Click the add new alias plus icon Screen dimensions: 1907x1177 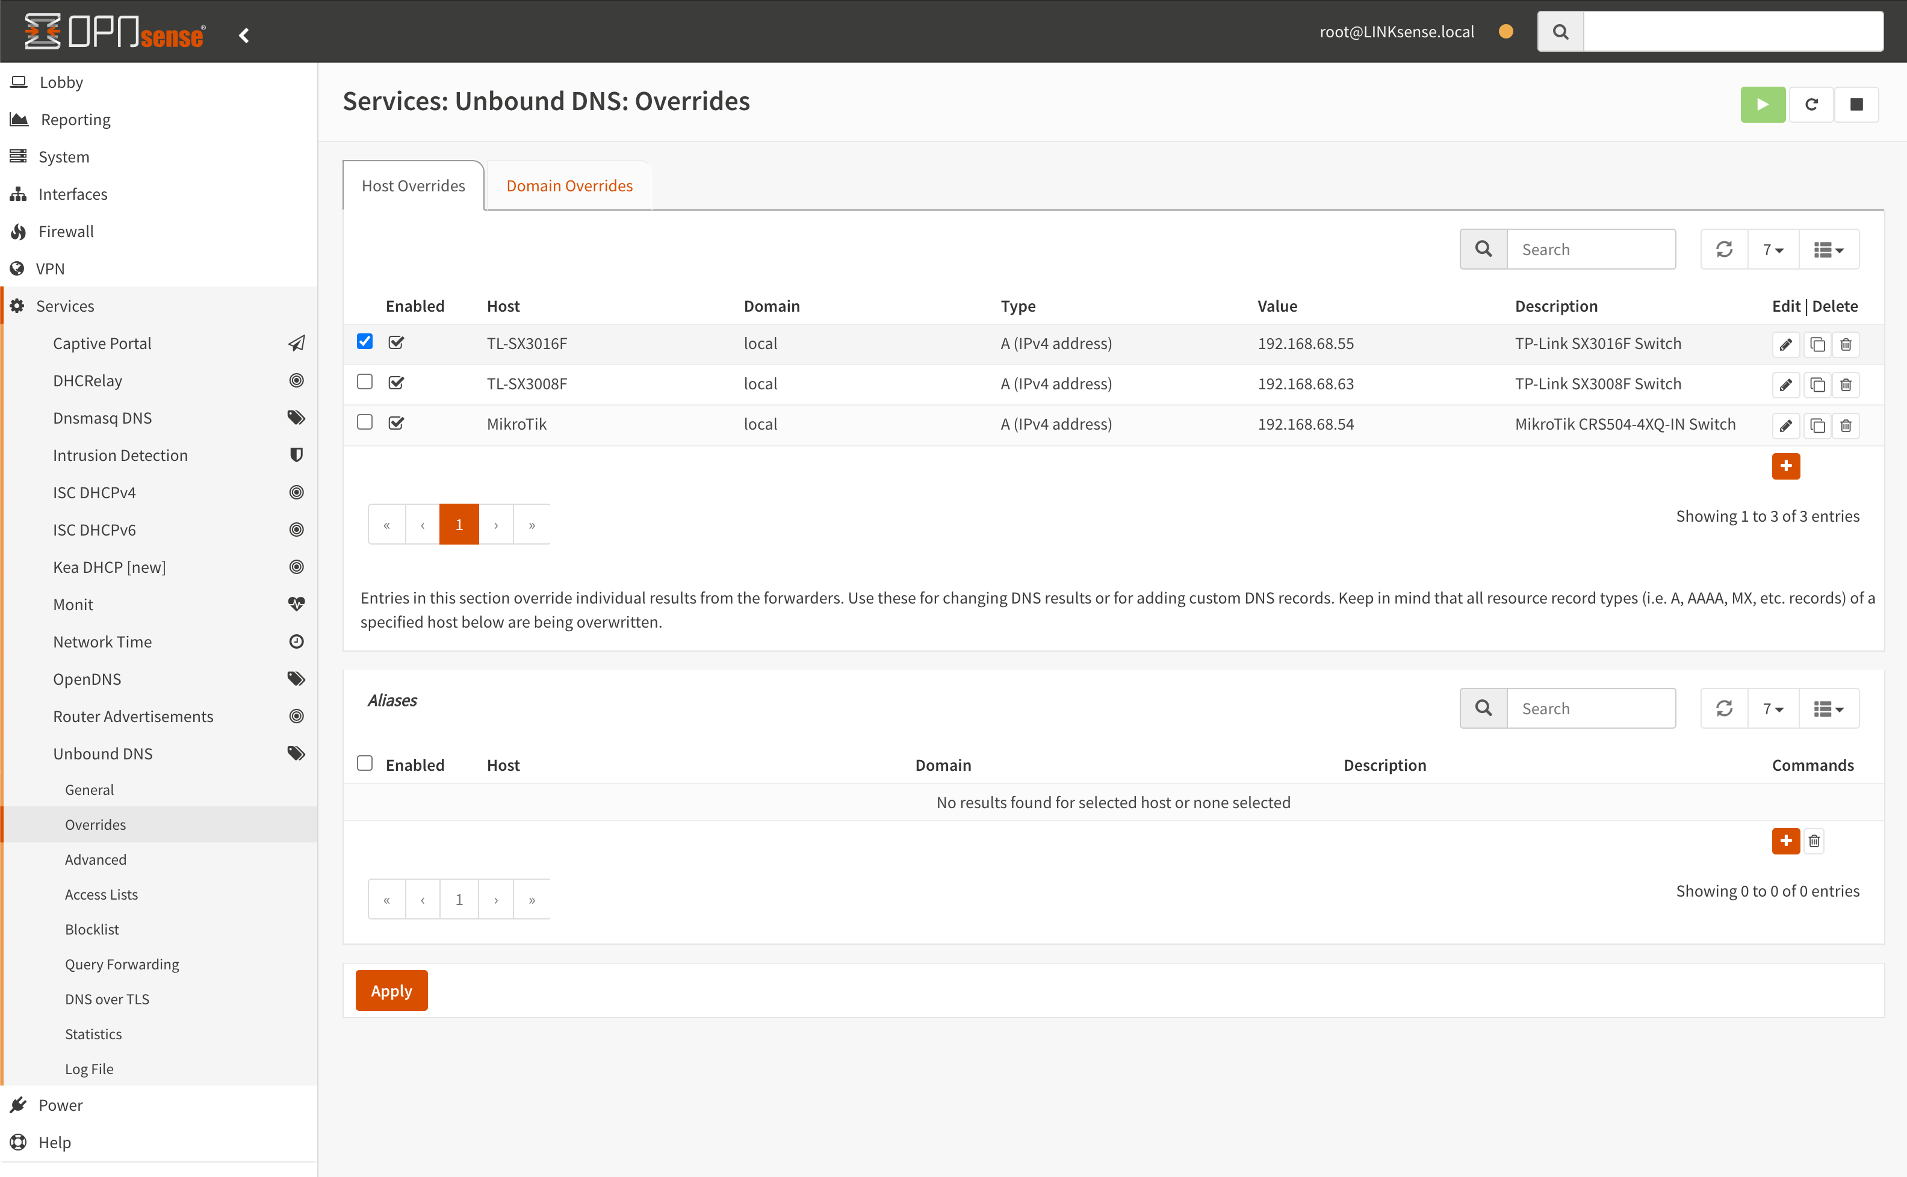point(1786,841)
